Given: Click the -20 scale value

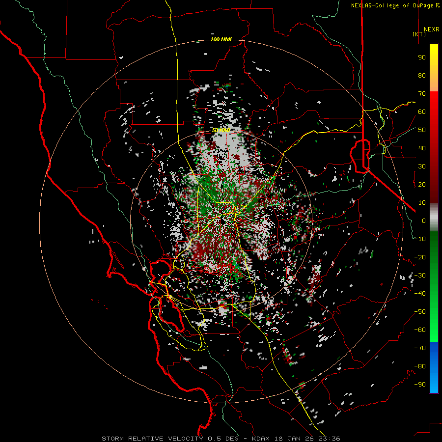Looking at the screenshot, I should 420,257.
